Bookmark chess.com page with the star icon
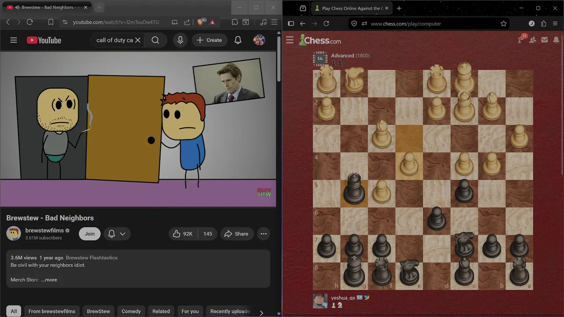This screenshot has width=564, height=317. (504, 24)
